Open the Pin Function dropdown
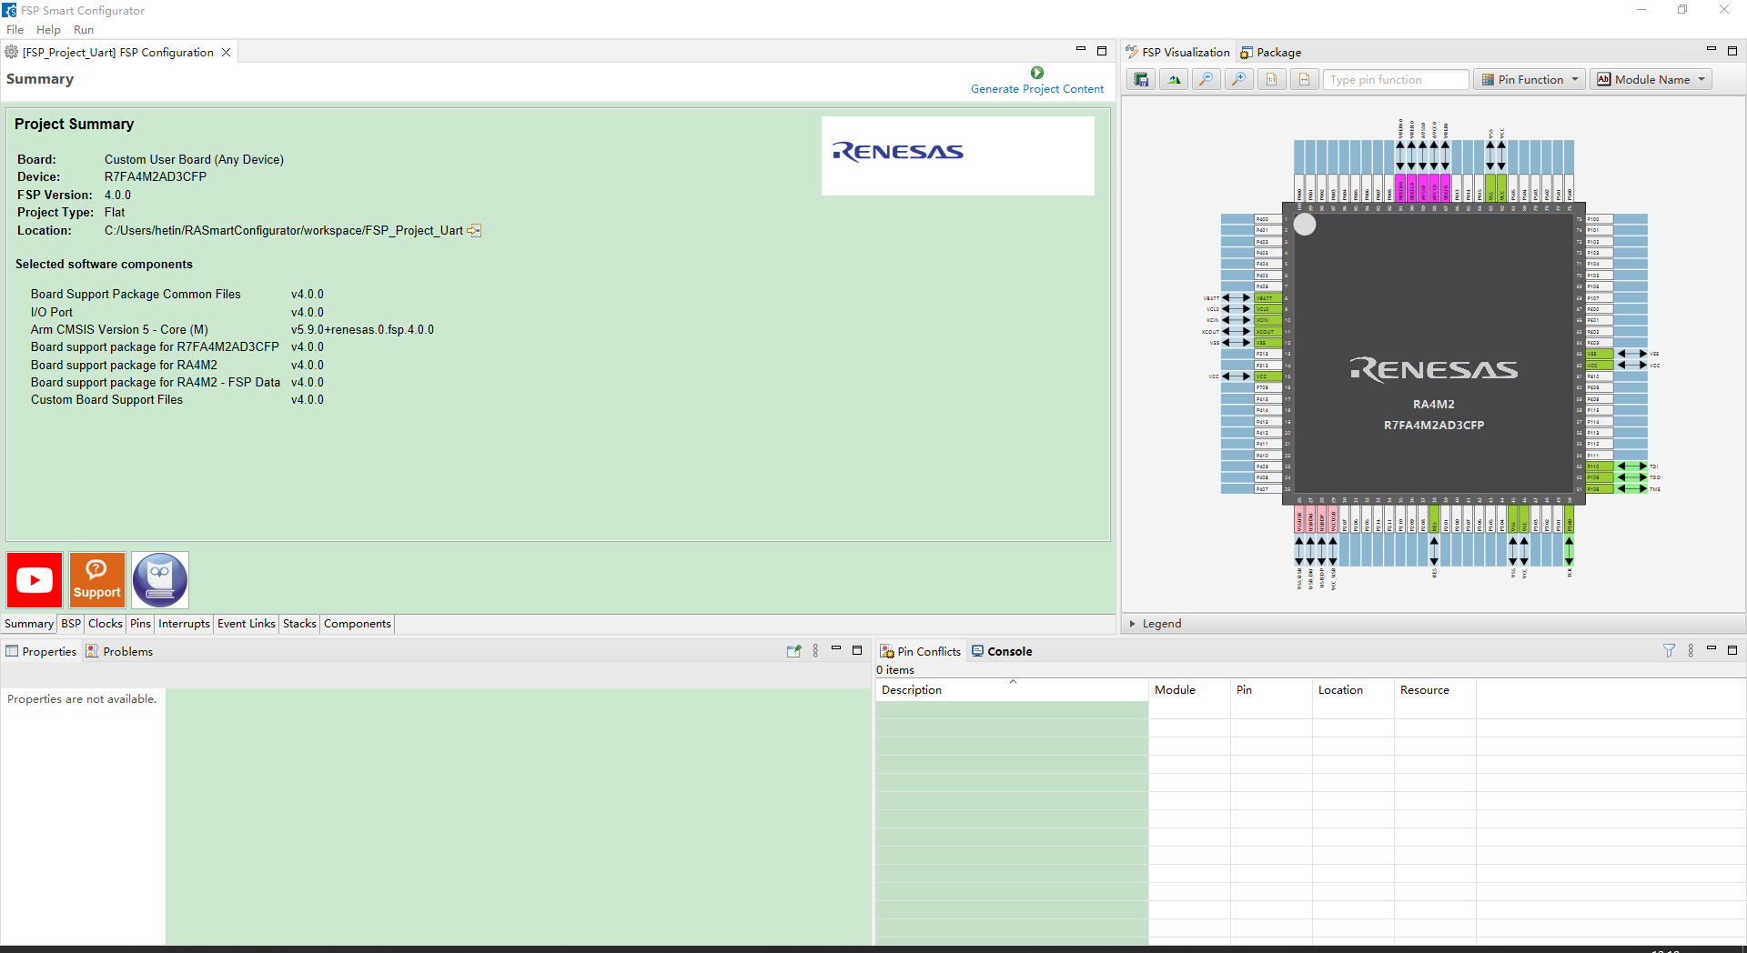This screenshot has height=953, width=1747. pyautogui.click(x=1530, y=80)
